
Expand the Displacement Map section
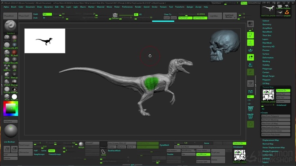[271, 140]
